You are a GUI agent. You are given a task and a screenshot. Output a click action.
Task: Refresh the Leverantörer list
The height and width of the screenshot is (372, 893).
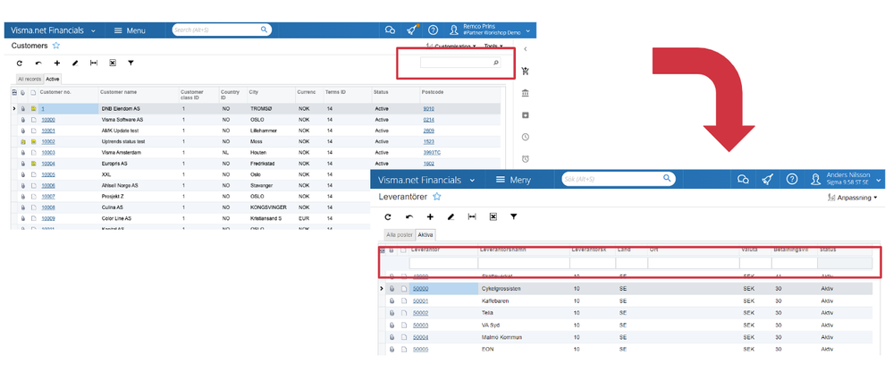389,217
